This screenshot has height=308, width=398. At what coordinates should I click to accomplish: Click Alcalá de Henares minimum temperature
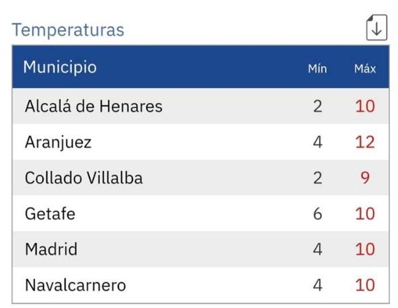point(317,107)
